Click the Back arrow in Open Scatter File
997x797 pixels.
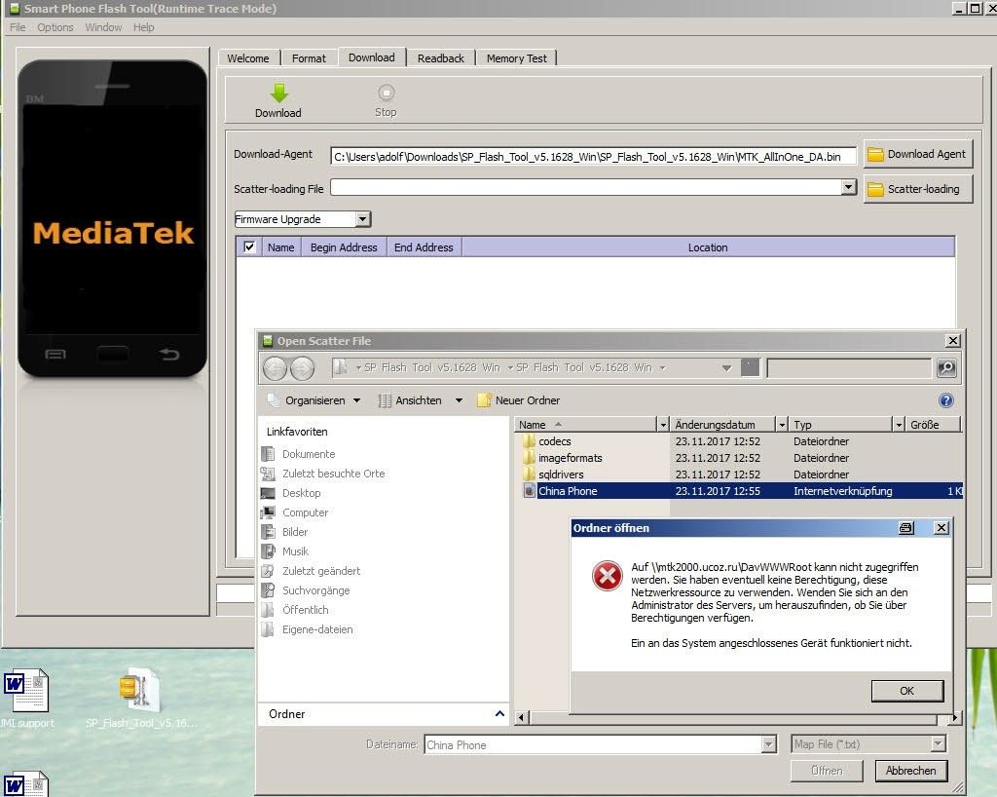[276, 368]
